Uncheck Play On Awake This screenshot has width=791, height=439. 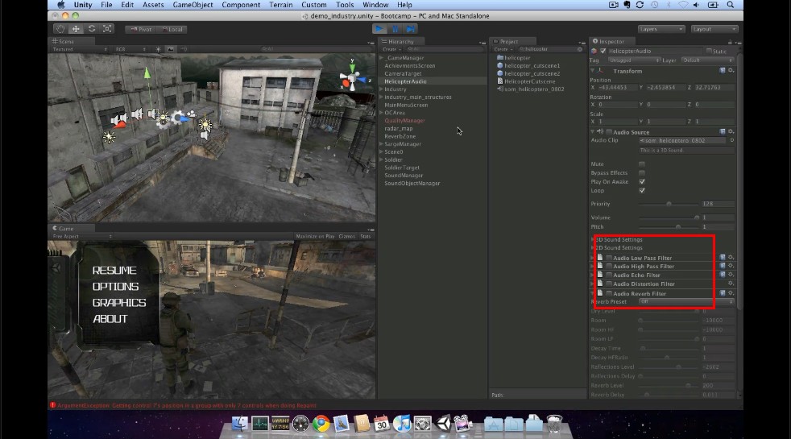point(642,182)
